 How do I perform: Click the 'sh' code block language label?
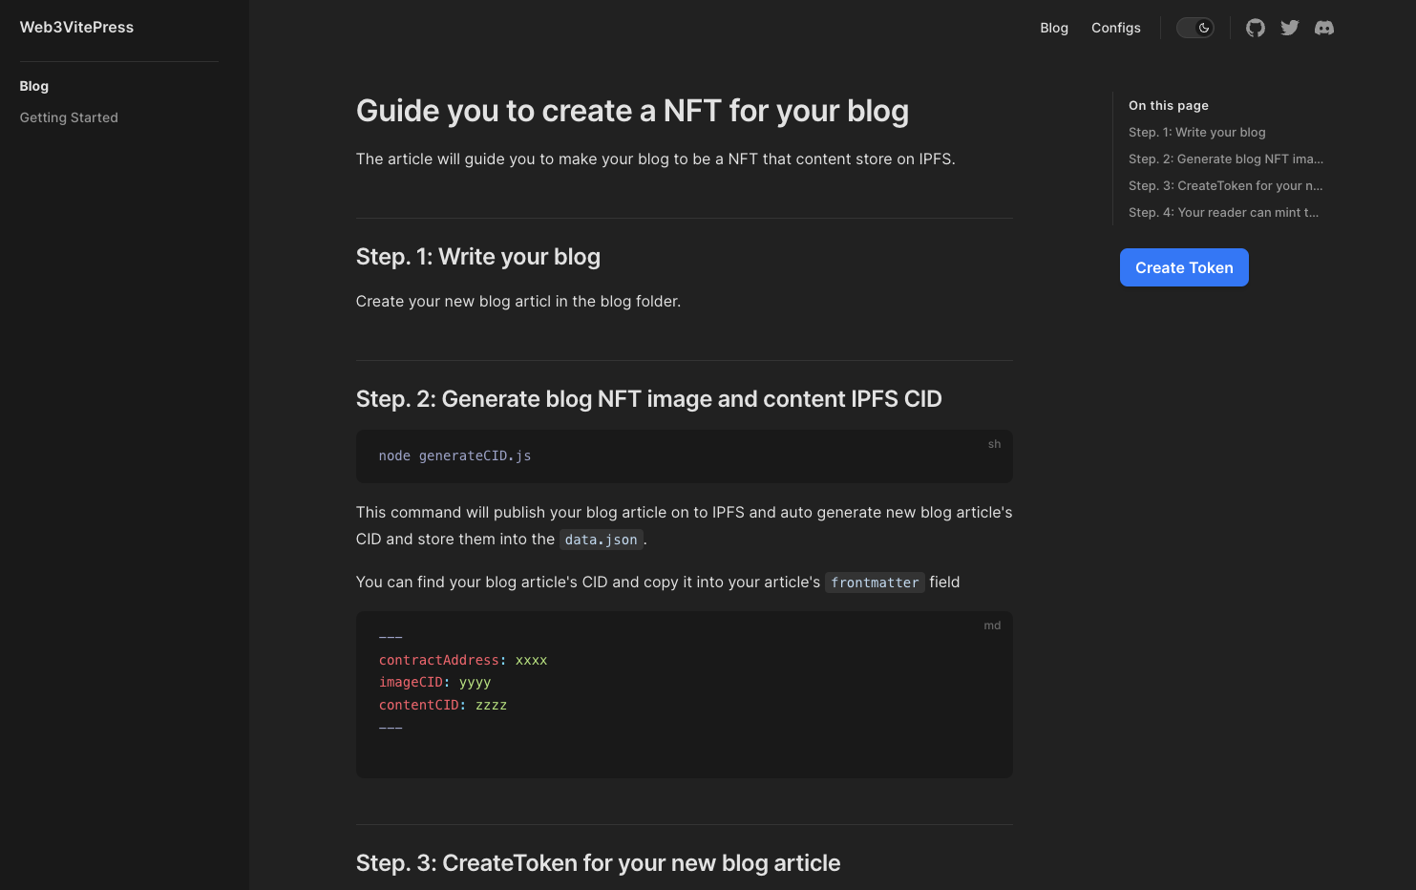click(x=994, y=444)
